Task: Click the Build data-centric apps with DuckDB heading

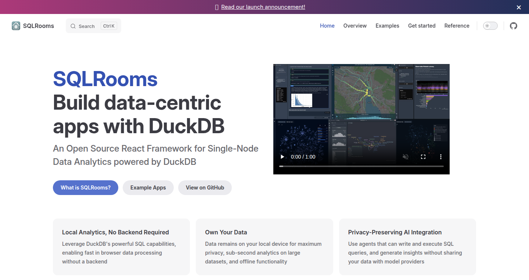Action: pyautogui.click(x=139, y=114)
